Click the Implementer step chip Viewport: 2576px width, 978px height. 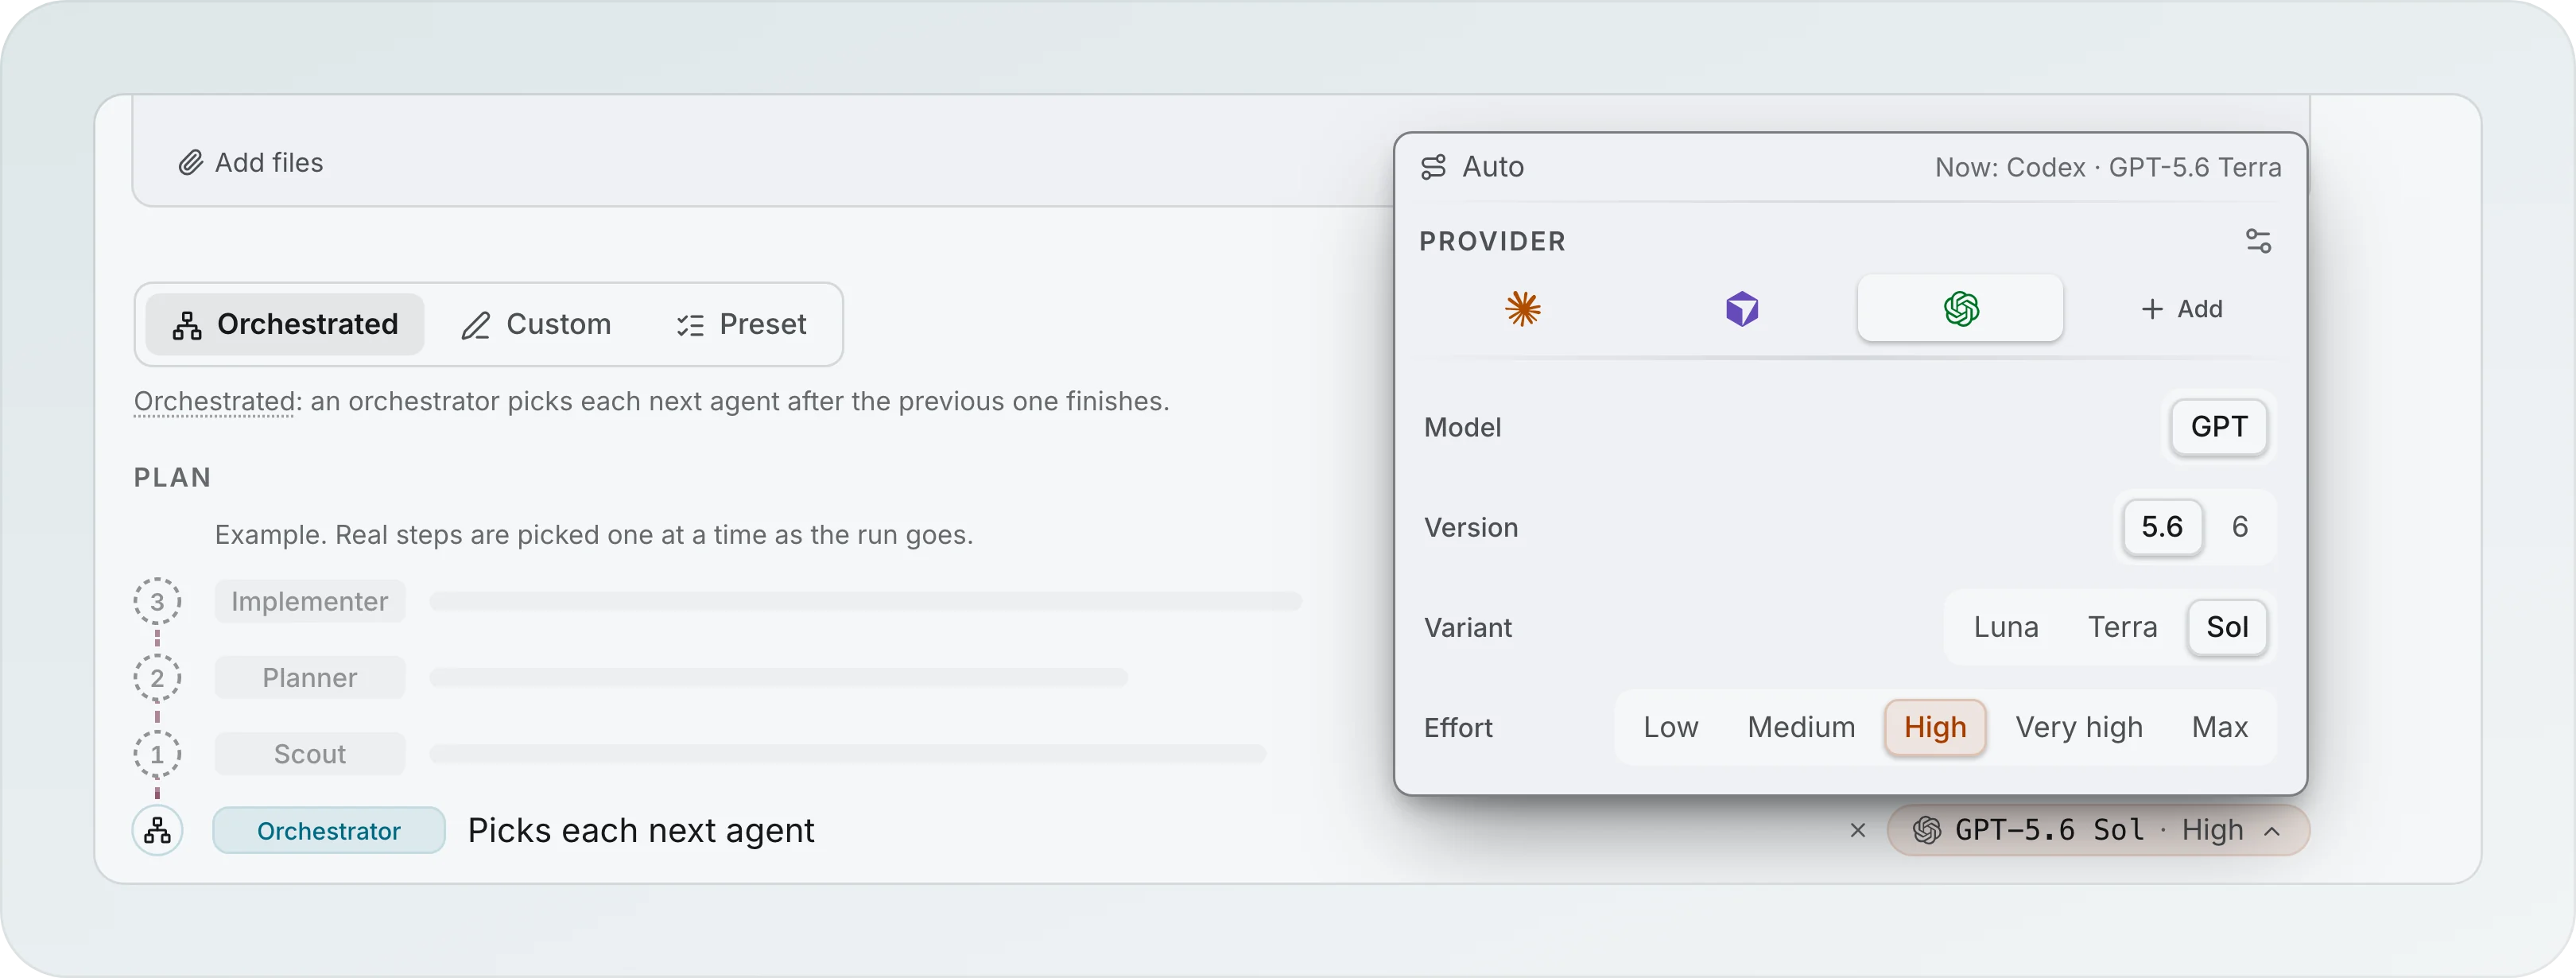pyautogui.click(x=309, y=601)
